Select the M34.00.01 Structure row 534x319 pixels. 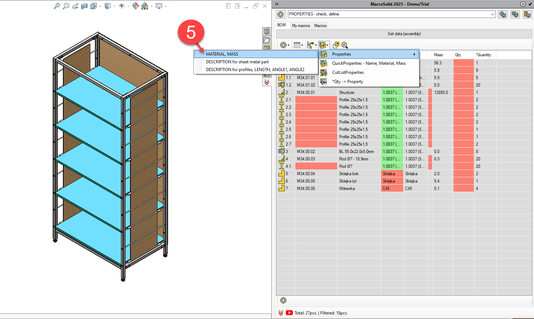click(404, 92)
